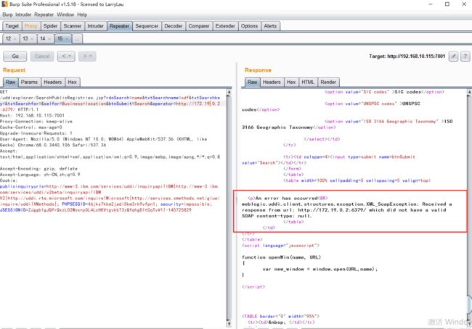Click the Accept-Language header line in request

[x=40, y=175]
